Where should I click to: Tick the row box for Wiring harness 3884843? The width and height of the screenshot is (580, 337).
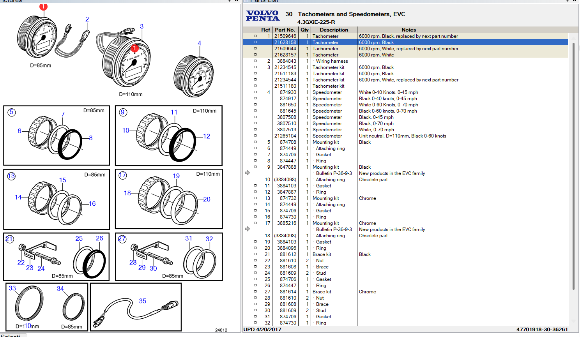tap(255, 61)
